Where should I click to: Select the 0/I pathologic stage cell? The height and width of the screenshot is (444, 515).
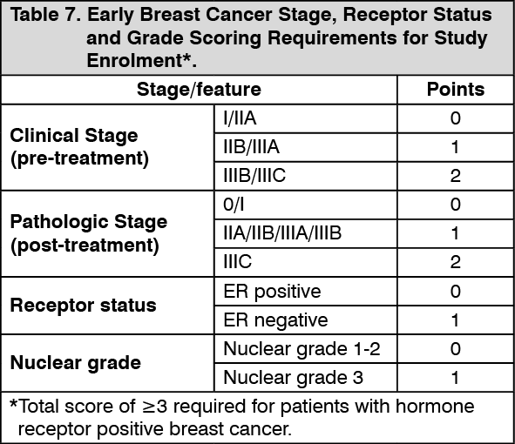pyautogui.click(x=306, y=205)
